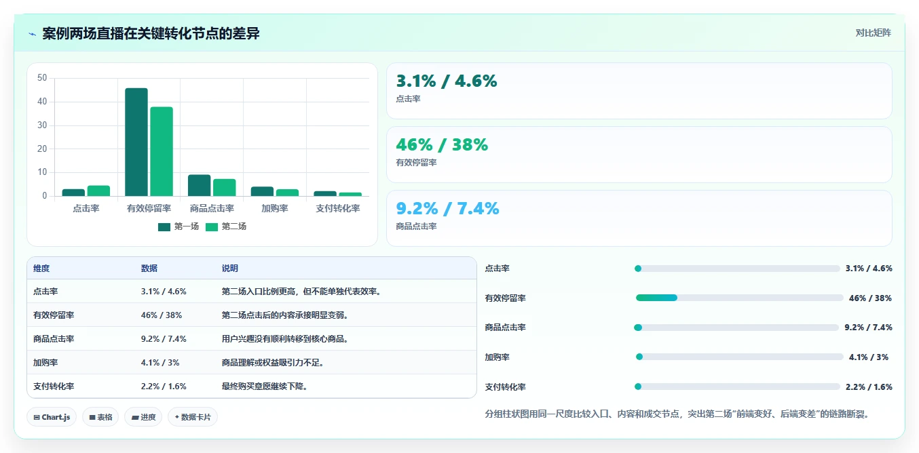Viewport: 919px width, 453px height.
Task: Click the 第一场 bar for 加购率
Action: coord(263,192)
